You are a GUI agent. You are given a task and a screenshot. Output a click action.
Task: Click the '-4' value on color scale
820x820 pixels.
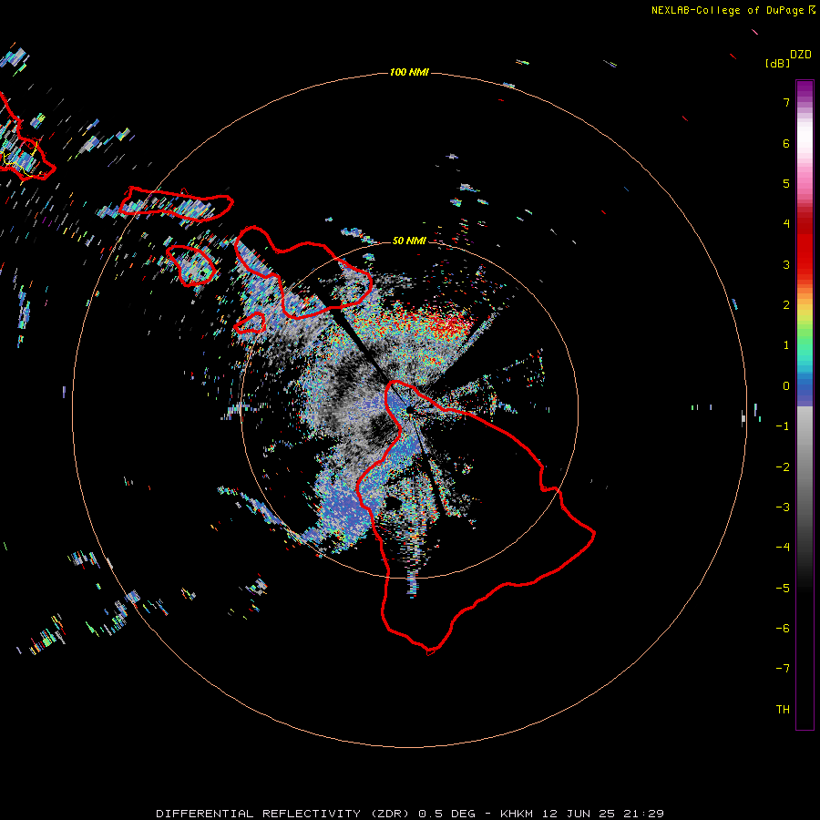point(783,548)
